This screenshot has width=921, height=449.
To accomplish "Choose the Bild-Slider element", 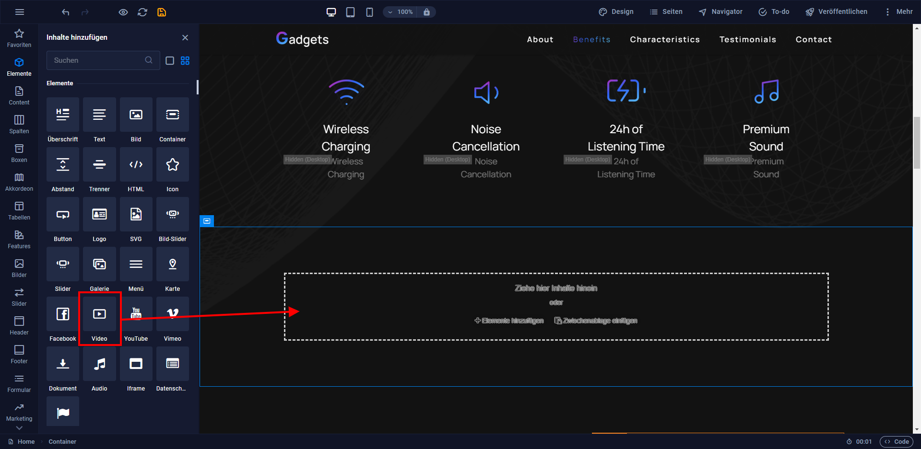I will tap(172, 219).
